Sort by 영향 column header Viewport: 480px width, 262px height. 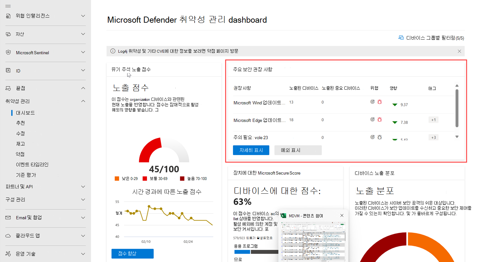[x=393, y=88]
